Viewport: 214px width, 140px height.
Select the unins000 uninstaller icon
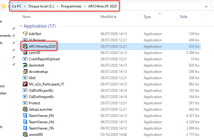[25, 134]
